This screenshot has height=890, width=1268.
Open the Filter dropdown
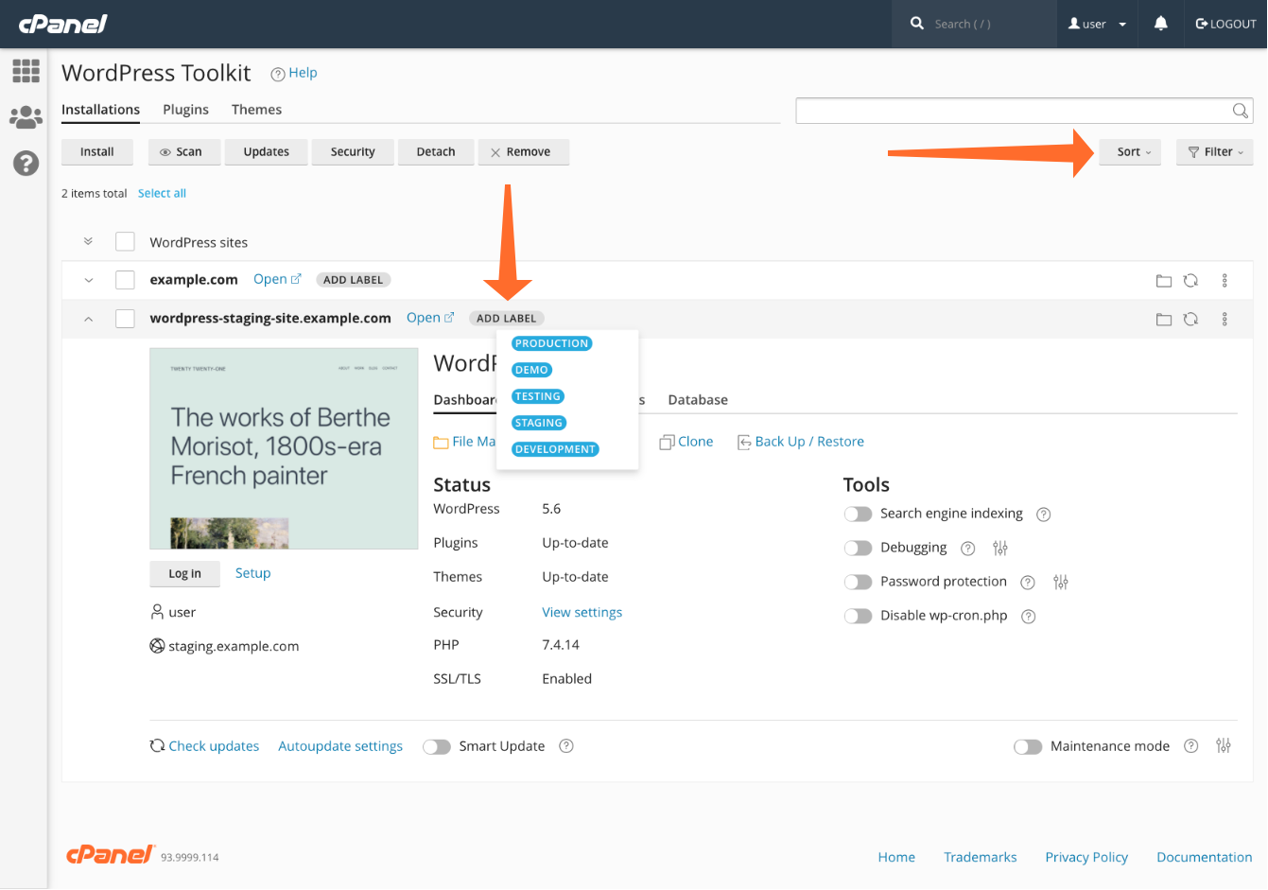click(x=1214, y=151)
